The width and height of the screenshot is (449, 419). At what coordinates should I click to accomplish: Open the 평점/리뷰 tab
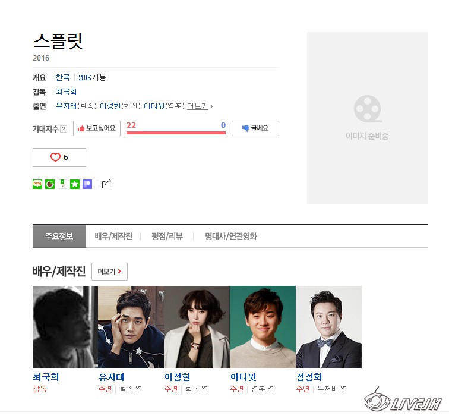(167, 236)
